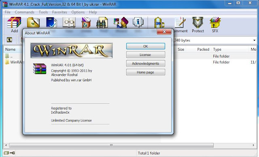Sort by the Packed column header
259x157 pixels.
click(x=199, y=49)
